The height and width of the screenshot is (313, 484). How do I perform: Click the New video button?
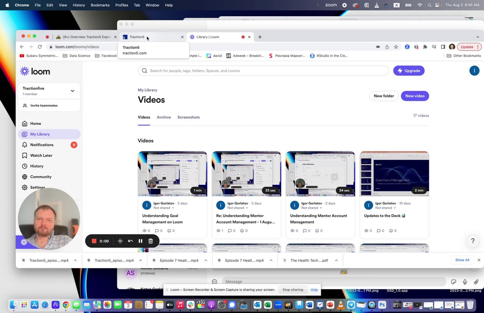tap(415, 96)
